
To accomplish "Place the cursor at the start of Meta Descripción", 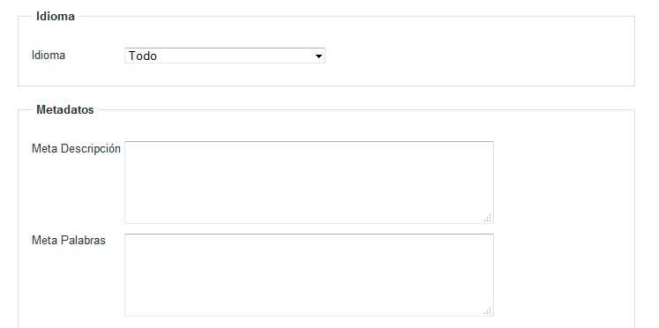I will [129, 146].
